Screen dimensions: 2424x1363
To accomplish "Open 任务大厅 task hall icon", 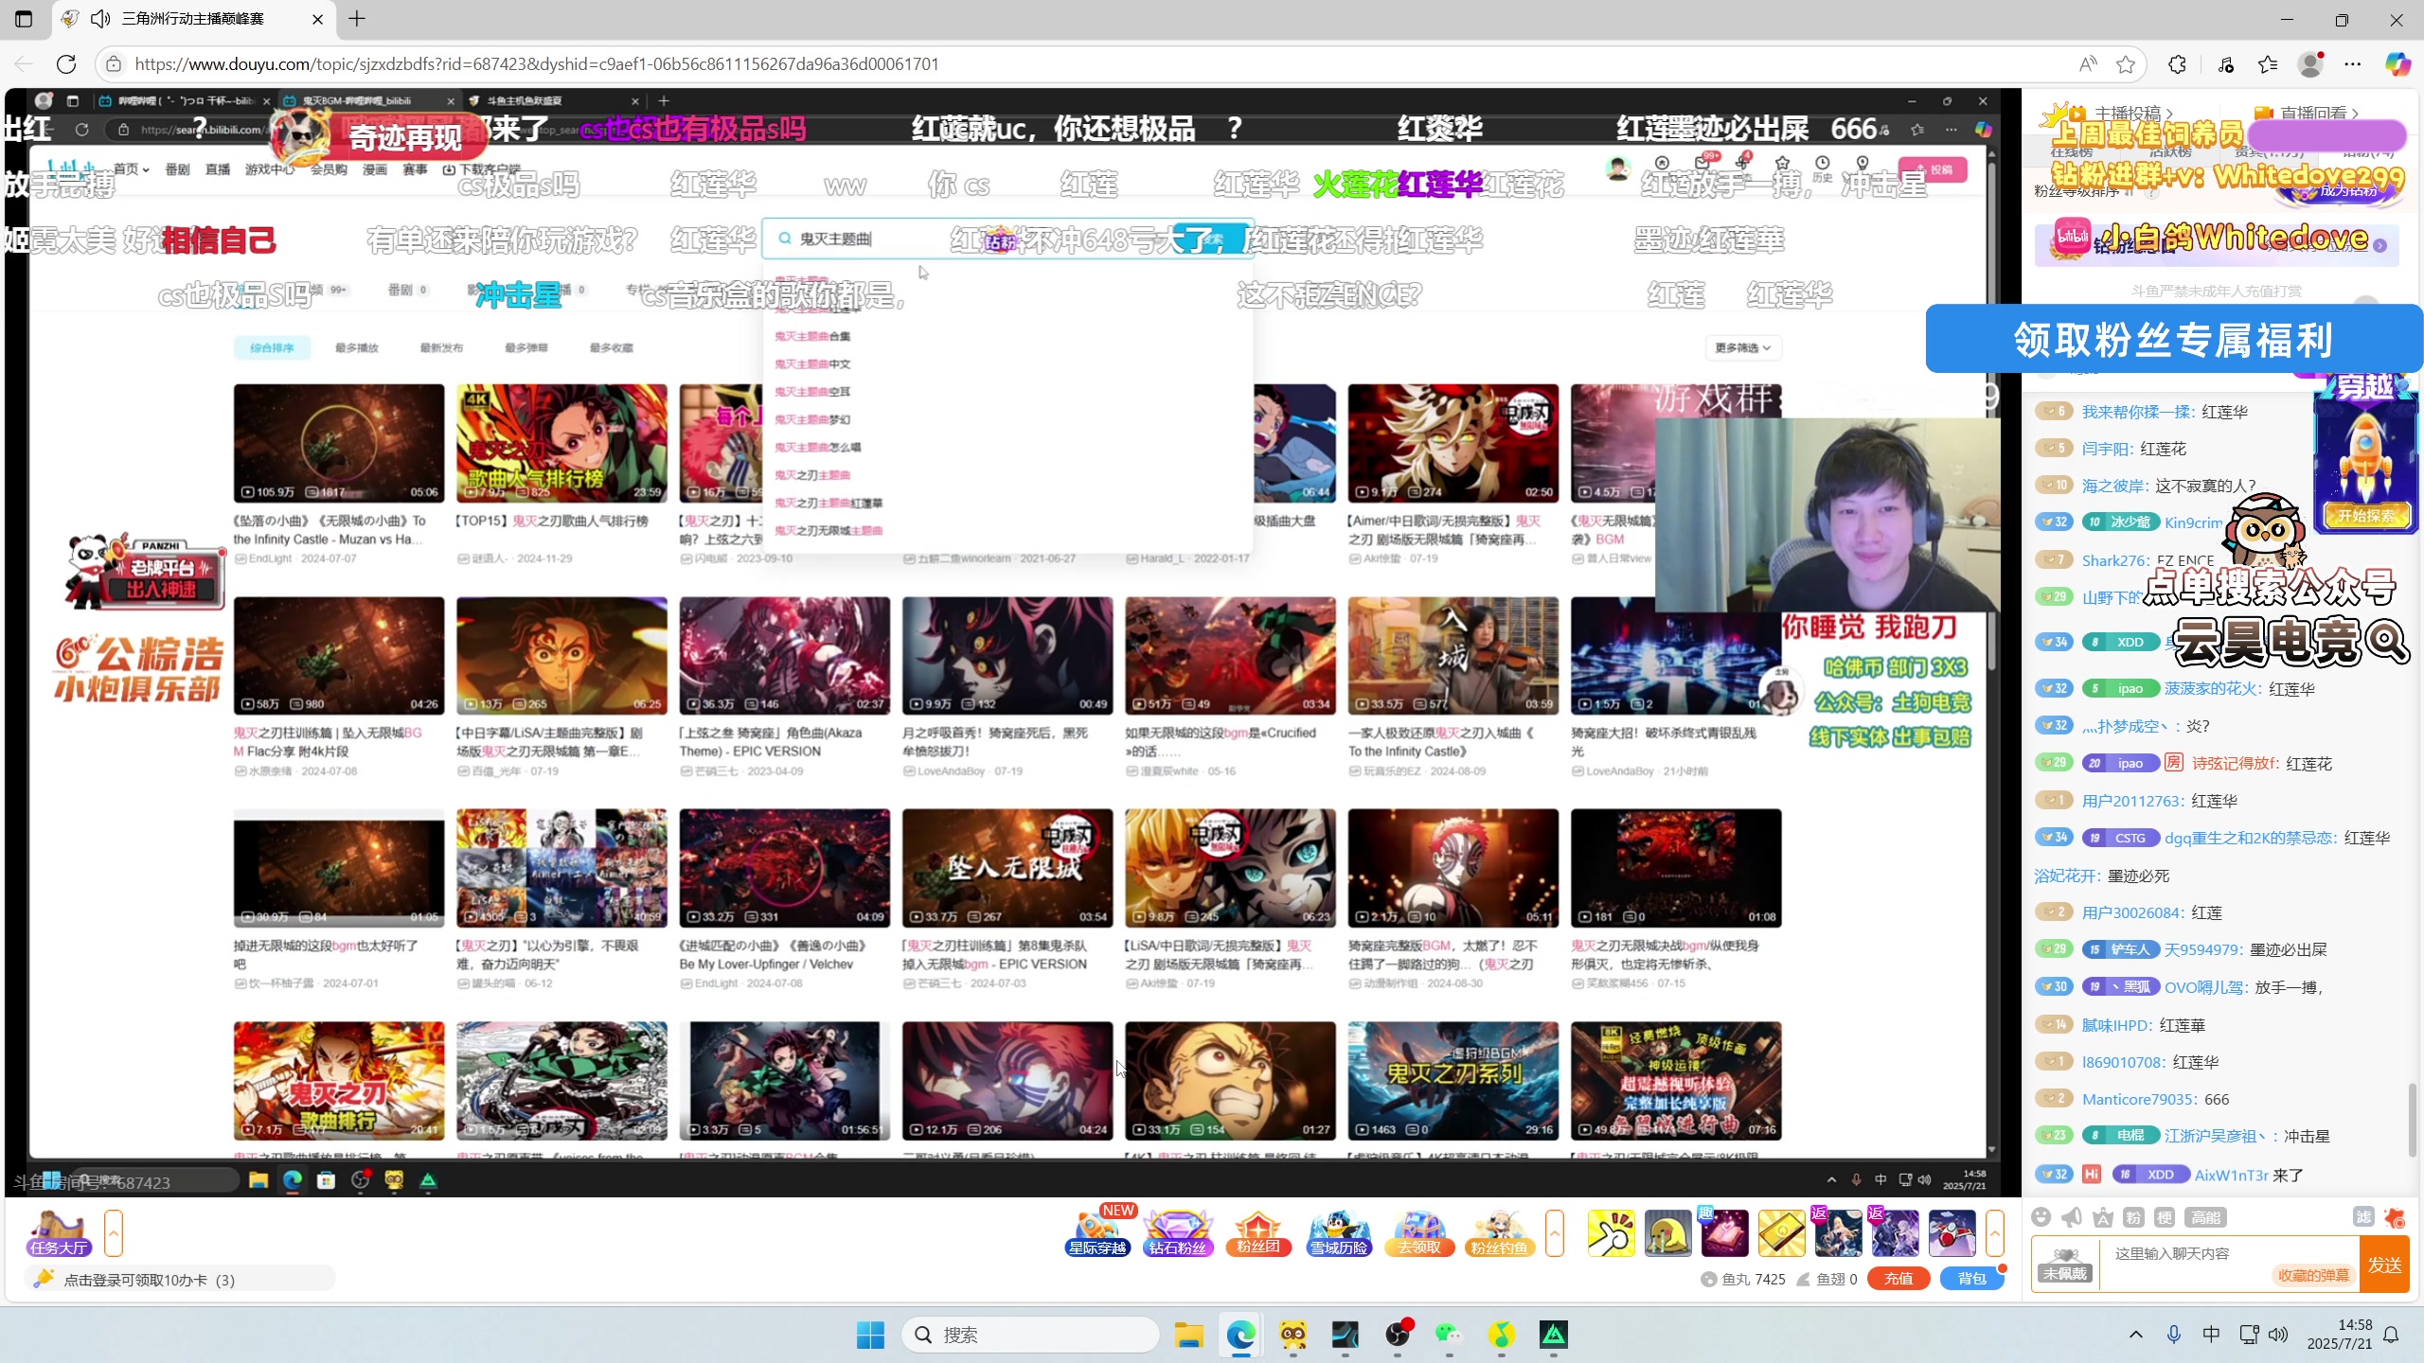I will pyautogui.click(x=58, y=1233).
